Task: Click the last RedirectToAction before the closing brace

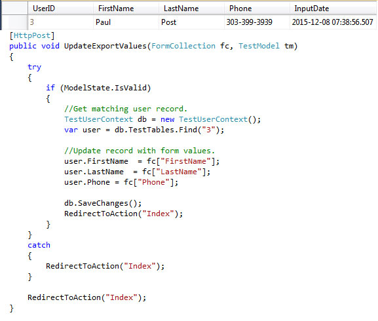Action: tap(86, 297)
